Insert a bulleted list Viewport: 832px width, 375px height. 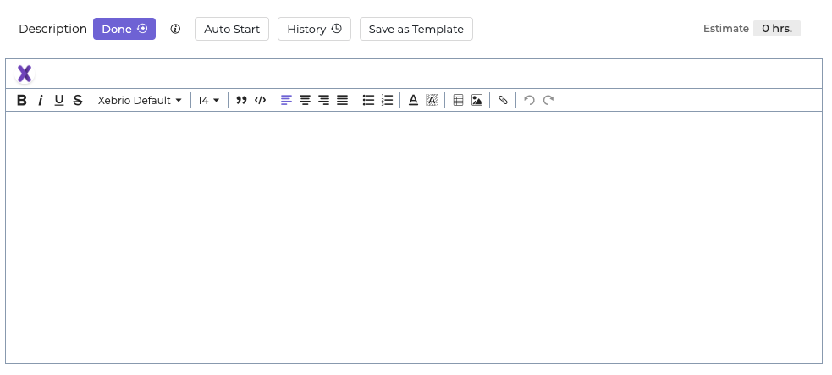pos(368,100)
